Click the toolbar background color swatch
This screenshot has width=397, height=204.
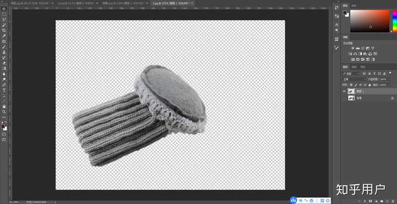click(6, 129)
